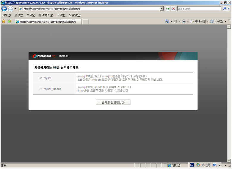Click the IME 'A' input mode icon
The image size is (232, 169).
coord(203,165)
